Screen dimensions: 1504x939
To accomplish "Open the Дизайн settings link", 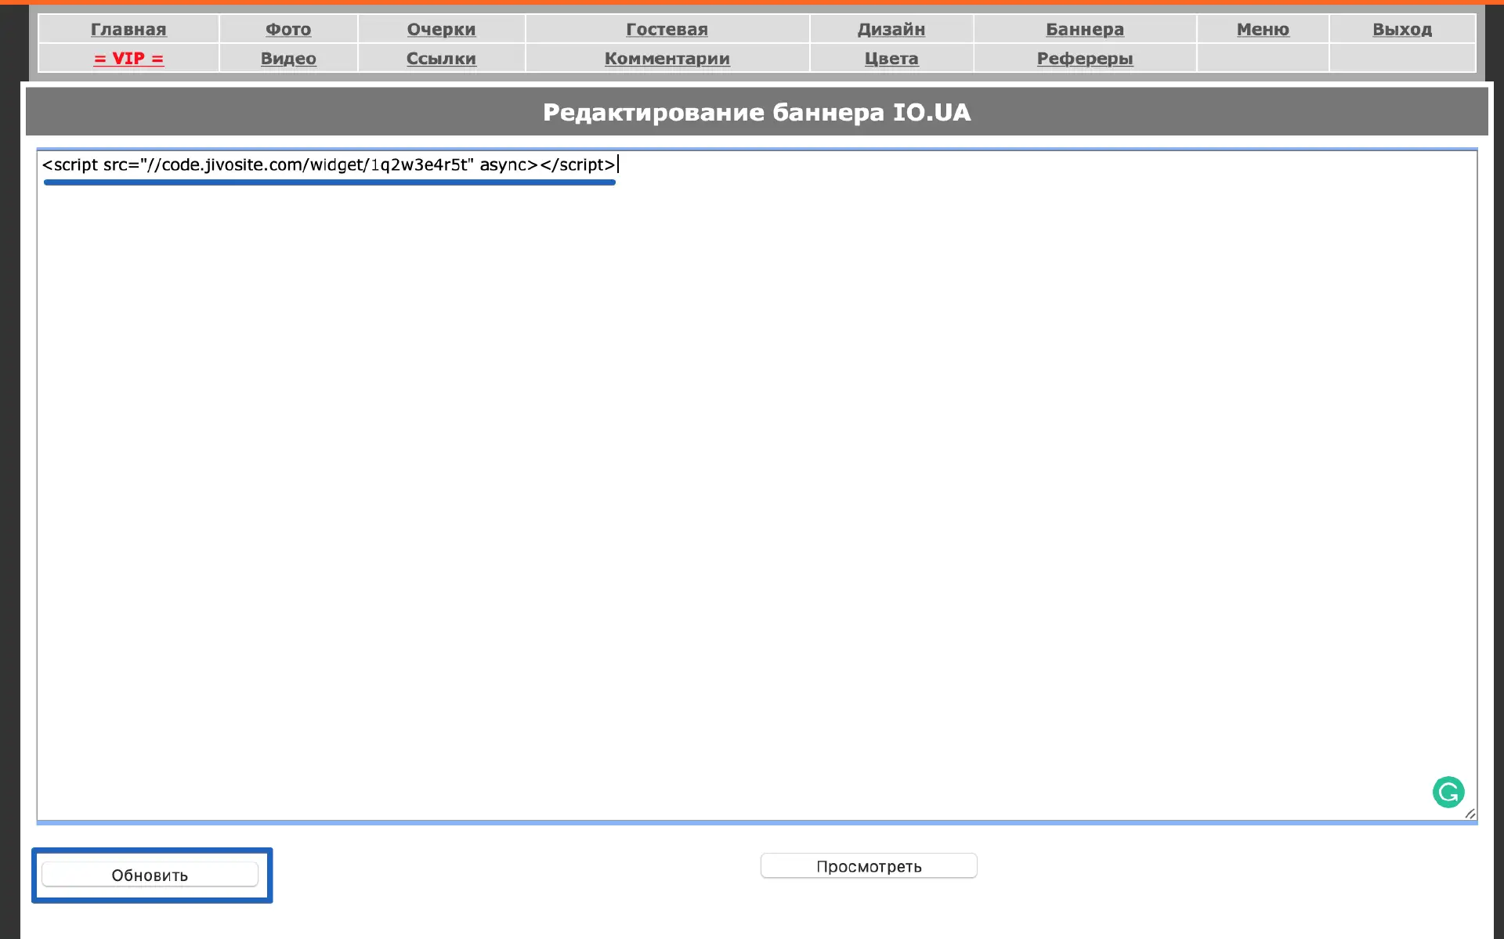I will click(x=891, y=29).
